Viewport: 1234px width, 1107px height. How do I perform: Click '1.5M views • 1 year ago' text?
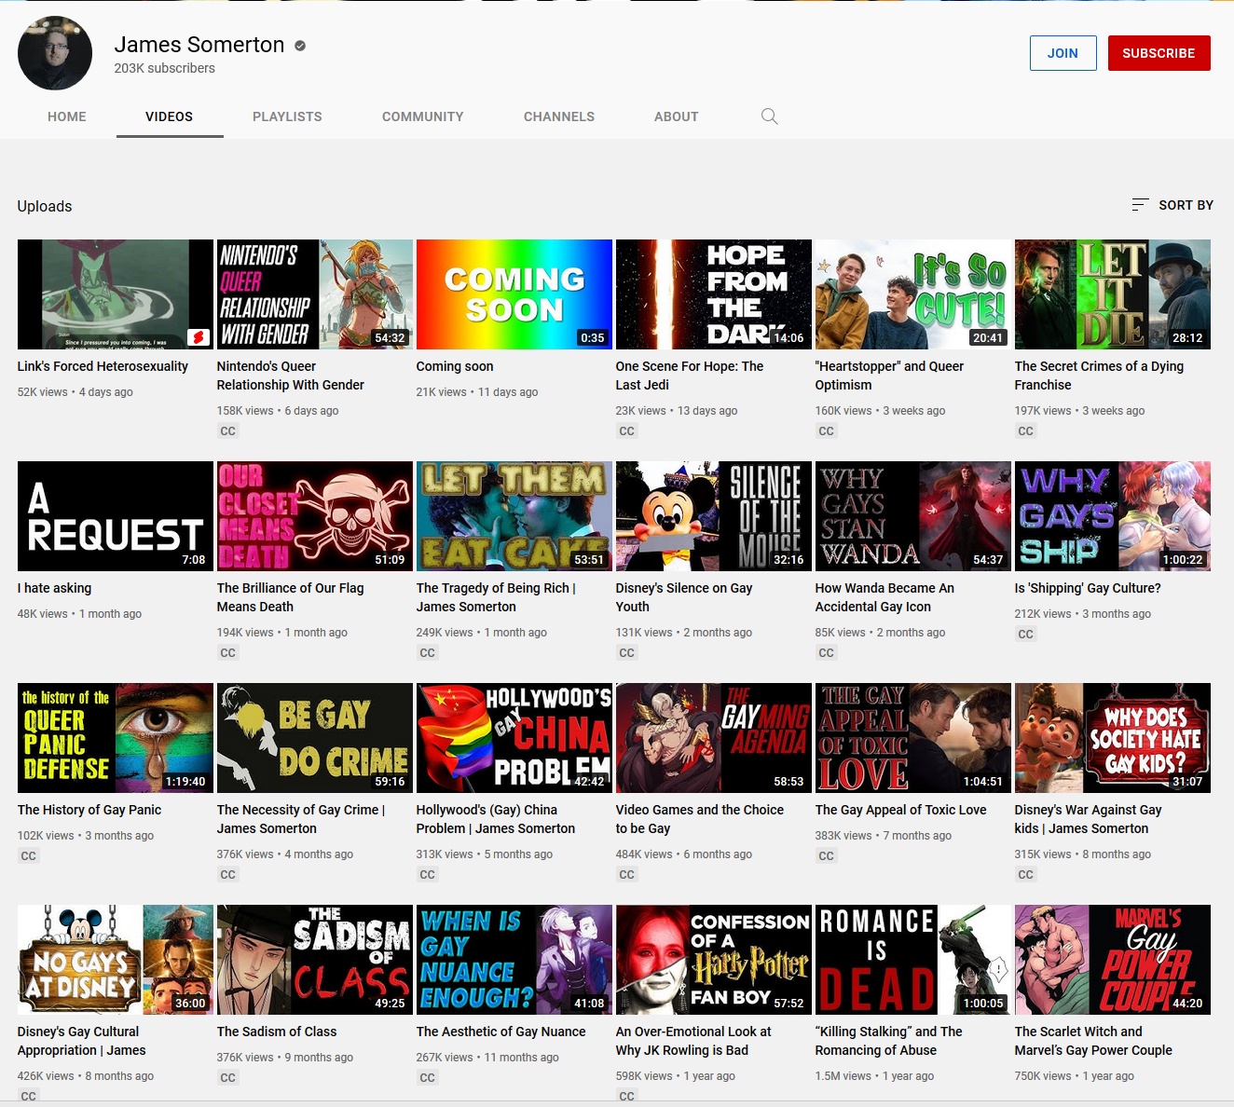point(874,1076)
